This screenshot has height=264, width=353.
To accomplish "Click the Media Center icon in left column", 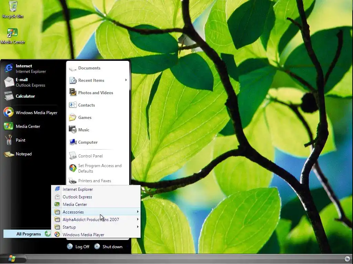I will tap(9, 126).
